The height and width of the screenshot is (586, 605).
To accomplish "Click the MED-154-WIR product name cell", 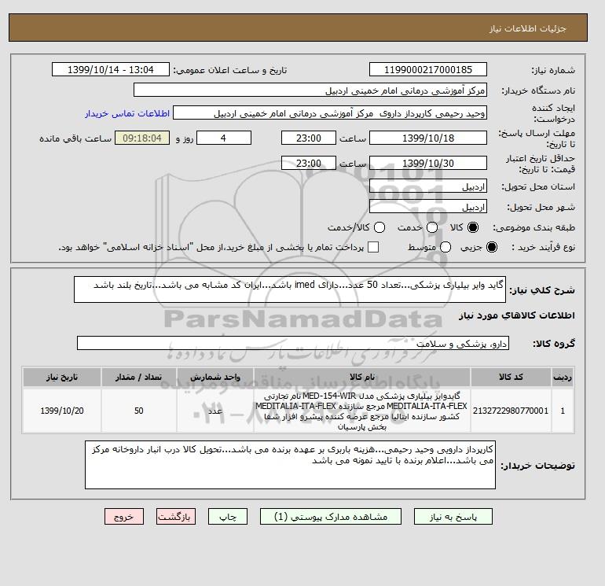I will coord(362,411).
